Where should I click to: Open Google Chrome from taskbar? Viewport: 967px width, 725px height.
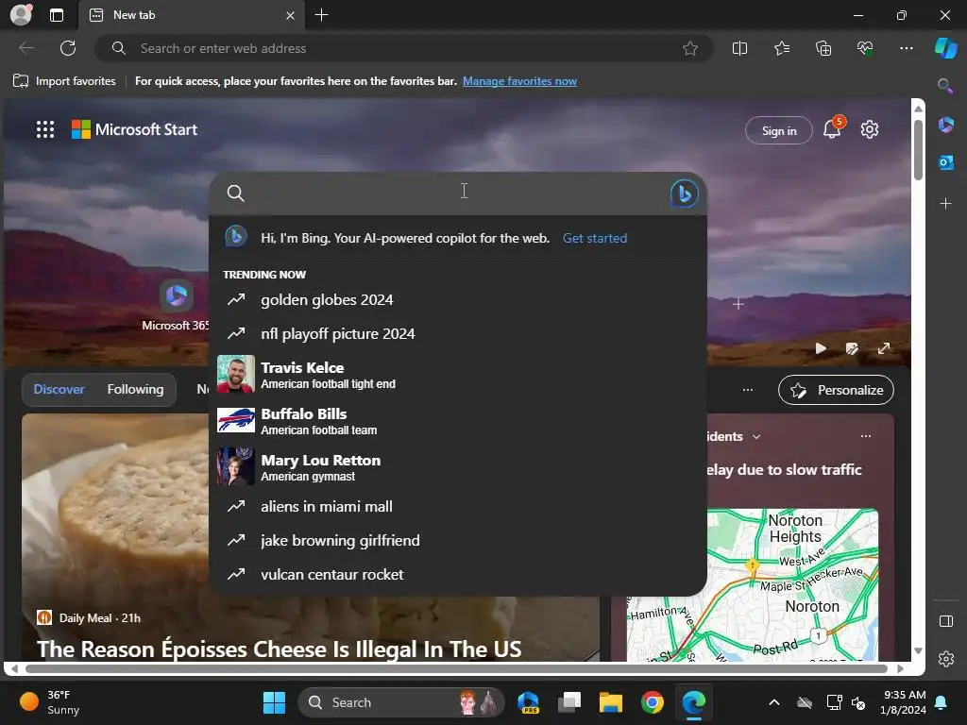coord(652,702)
